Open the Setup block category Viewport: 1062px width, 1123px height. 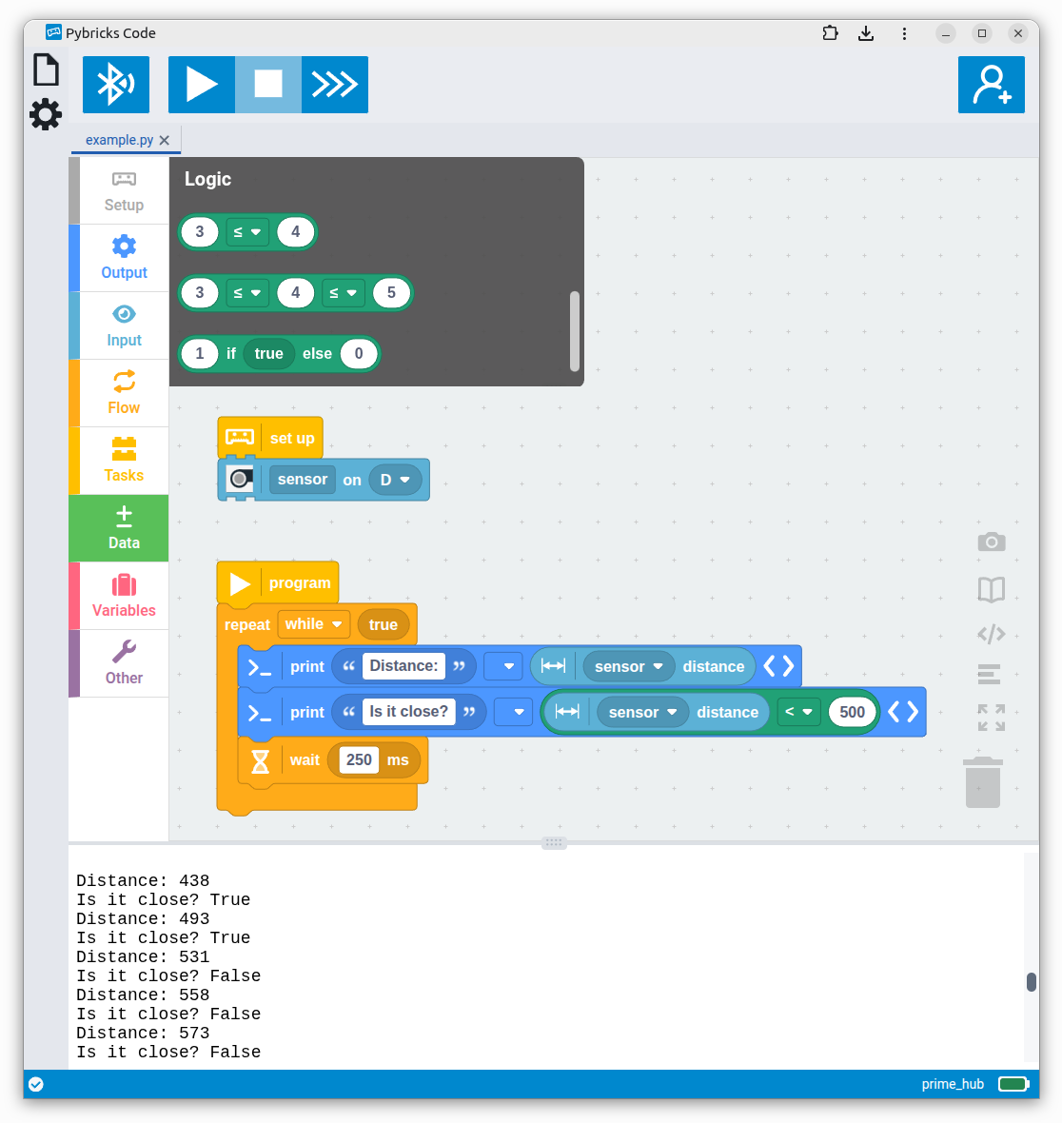coord(124,191)
